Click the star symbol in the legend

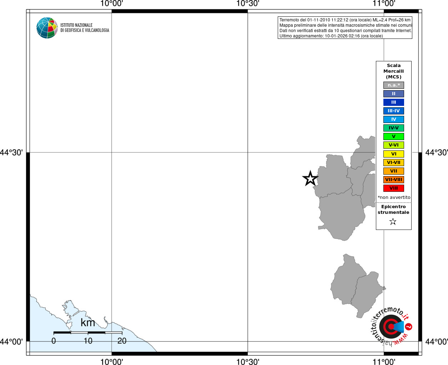coord(393,222)
